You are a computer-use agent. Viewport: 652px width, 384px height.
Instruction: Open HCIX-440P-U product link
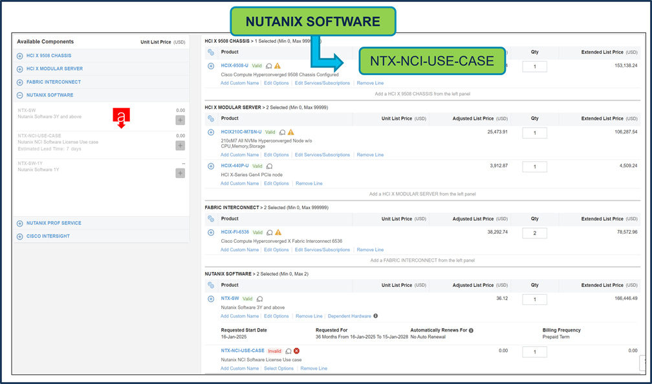[x=235, y=165]
